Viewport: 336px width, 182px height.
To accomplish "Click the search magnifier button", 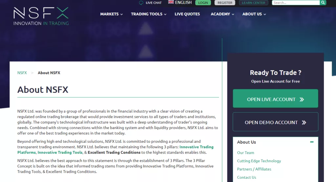I will pos(323,3).
